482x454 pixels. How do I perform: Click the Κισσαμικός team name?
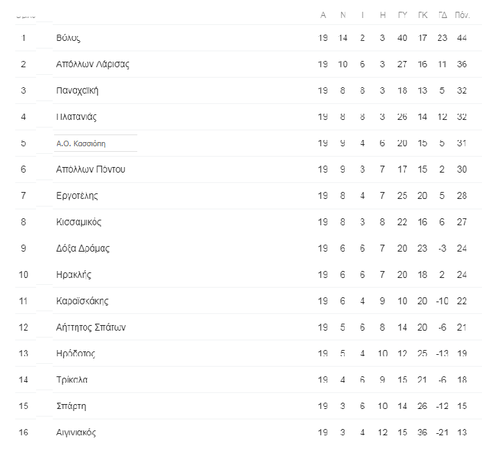pos(79,222)
